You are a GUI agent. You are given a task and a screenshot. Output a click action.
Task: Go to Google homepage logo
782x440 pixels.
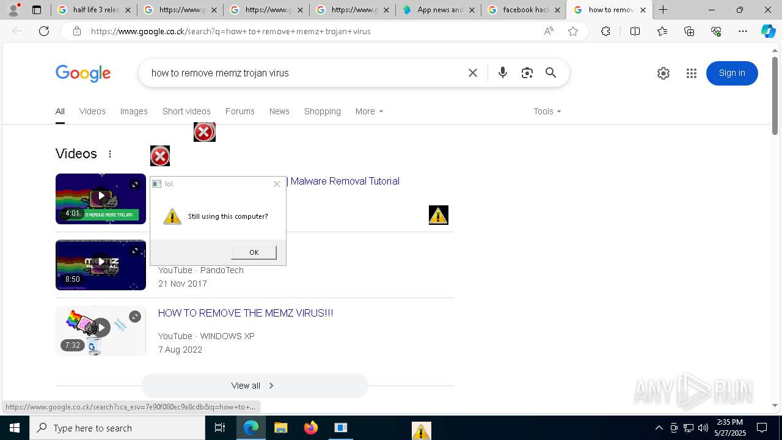click(83, 73)
